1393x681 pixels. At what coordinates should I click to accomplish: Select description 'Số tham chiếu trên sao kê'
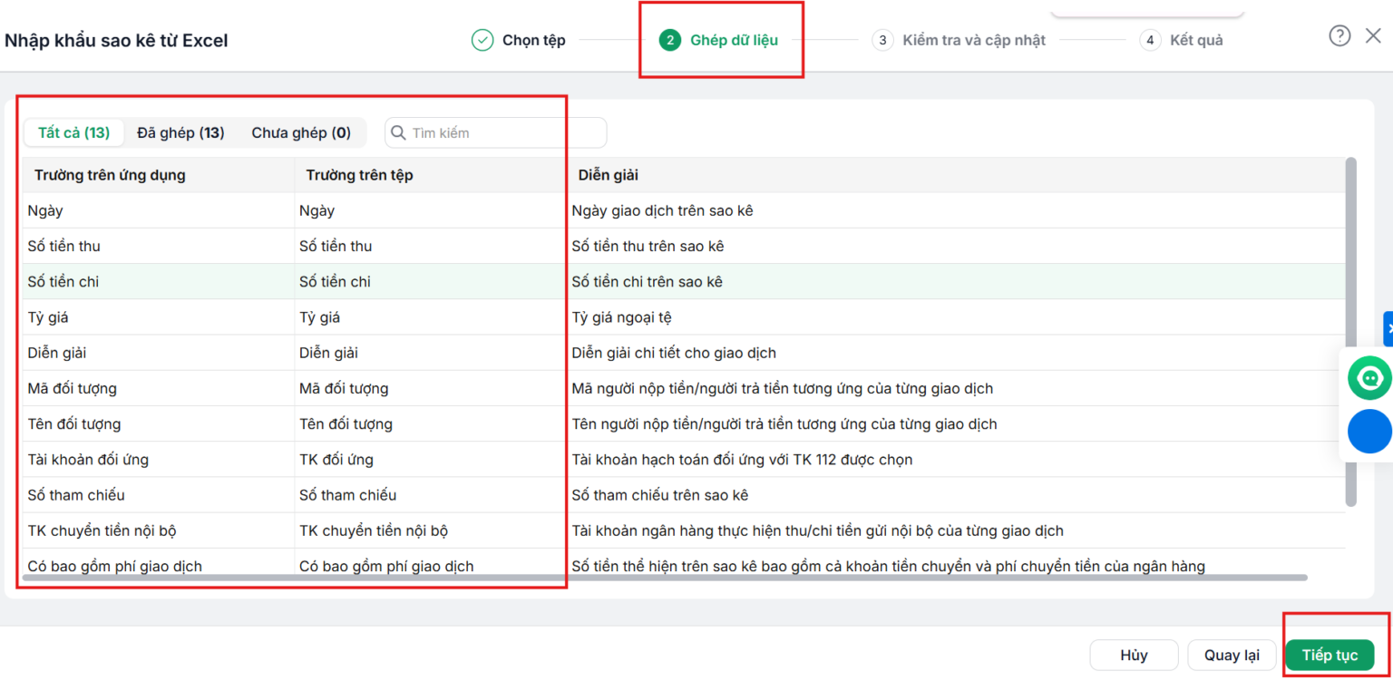click(659, 495)
